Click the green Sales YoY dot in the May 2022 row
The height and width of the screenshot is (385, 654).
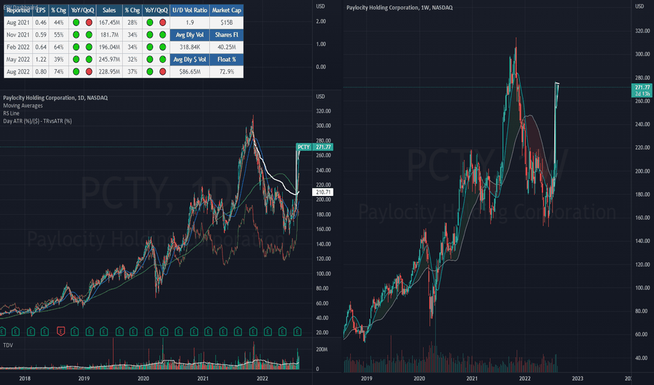pyautogui.click(x=149, y=59)
